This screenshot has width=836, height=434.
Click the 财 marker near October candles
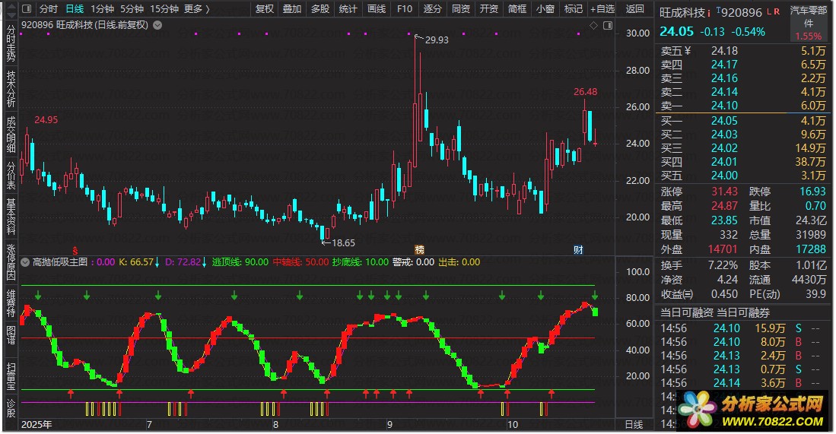click(578, 250)
